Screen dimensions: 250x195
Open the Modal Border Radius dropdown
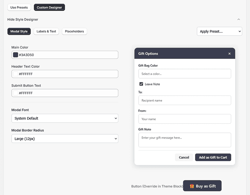click(65, 139)
